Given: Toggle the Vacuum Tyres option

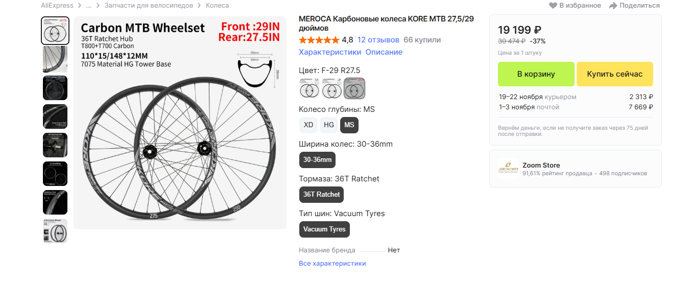Looking at the screenshot, I should [x=324, y=229].
